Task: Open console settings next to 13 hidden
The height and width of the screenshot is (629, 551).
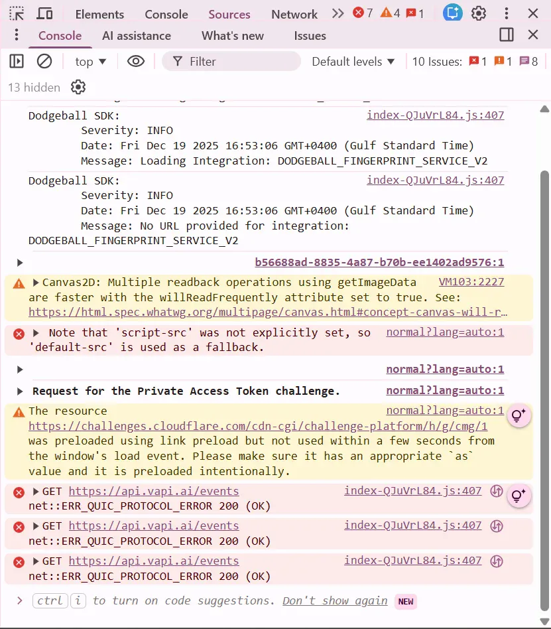Action: (78, 87)
